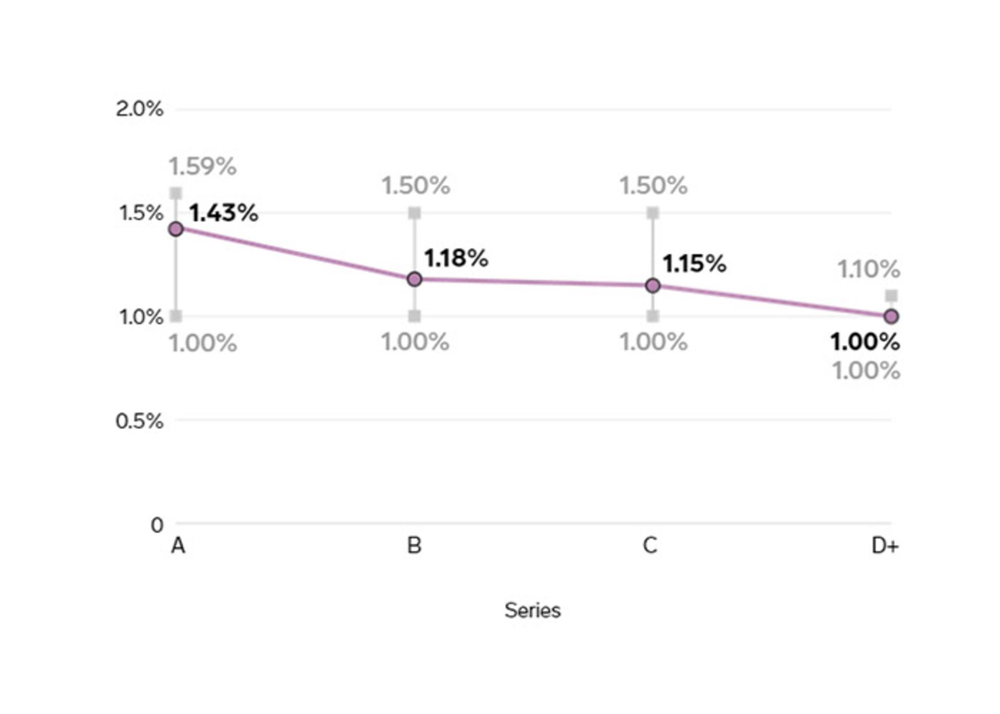Image resolution: width=1000 pixels, height=714 pixels.
Task: Click Series A upper quartile square marker
Action: click(x=176, y=193)
